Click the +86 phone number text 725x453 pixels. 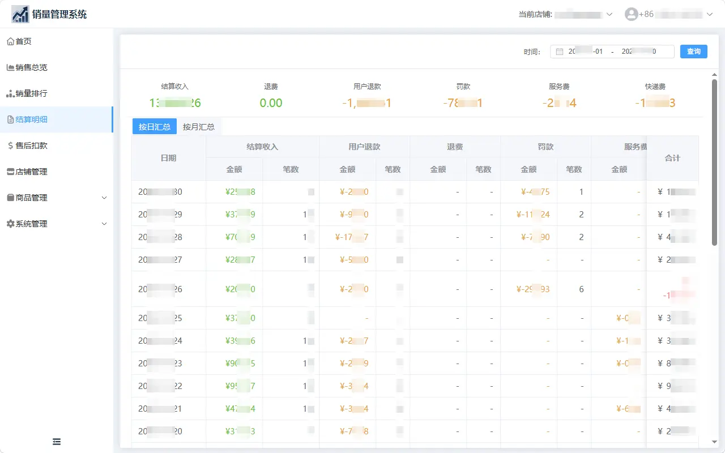click(671, 14)
